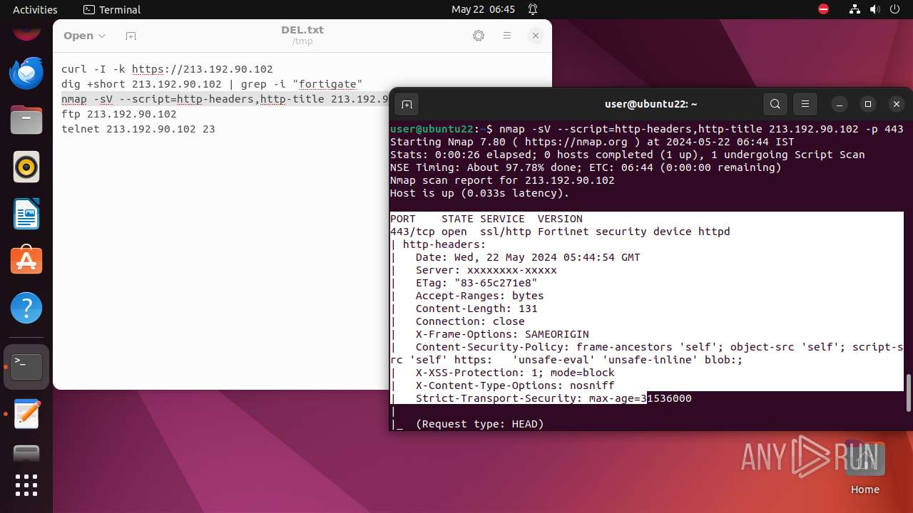Click the network icon in top bar
The image size is (913, 513).
pyautogui.click(x=855, y=9)
